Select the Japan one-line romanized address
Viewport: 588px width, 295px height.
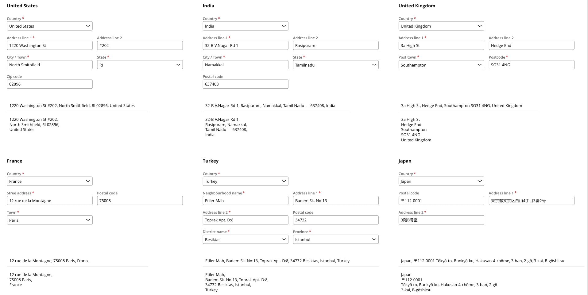click(x=482, y=261)
